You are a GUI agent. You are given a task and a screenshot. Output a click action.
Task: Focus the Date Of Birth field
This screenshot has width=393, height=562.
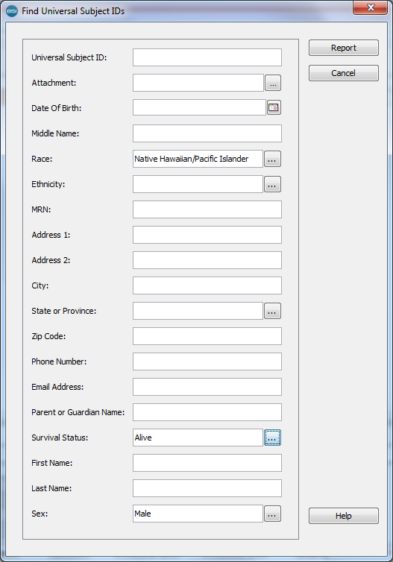point(199,107)
